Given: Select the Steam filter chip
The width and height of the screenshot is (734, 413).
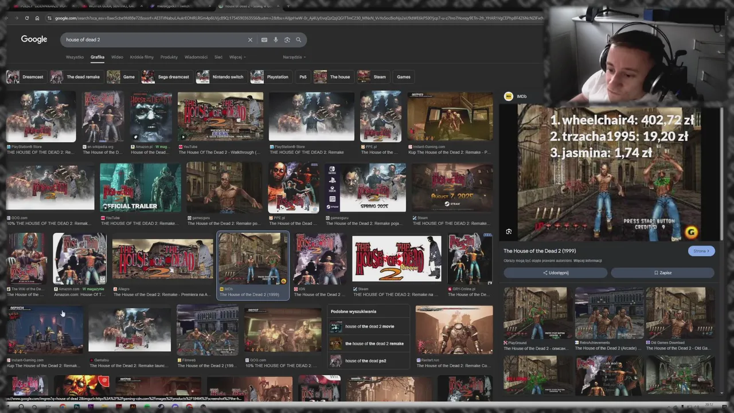Looking at the screenshot, I should tap(373, 77).
